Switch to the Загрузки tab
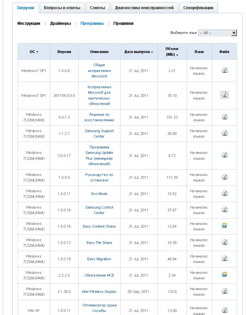246x315 pixels. (25, 8)
